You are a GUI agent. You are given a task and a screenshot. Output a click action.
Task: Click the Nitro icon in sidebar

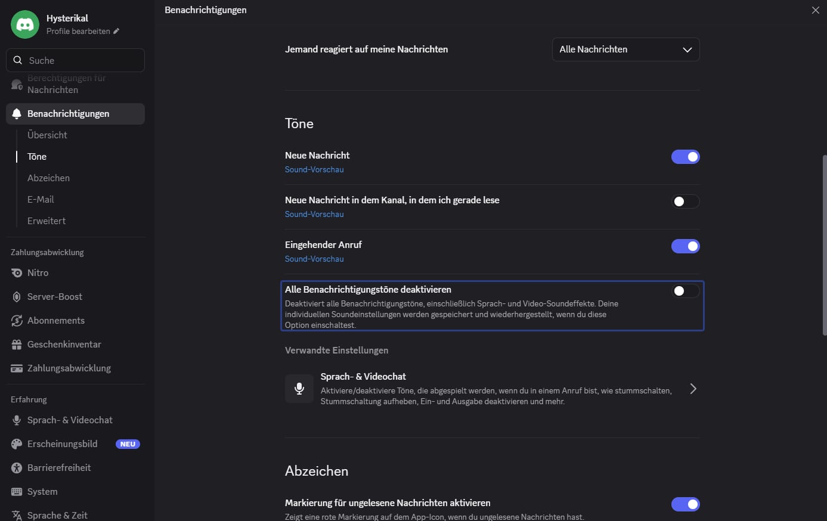coord(17,273)
